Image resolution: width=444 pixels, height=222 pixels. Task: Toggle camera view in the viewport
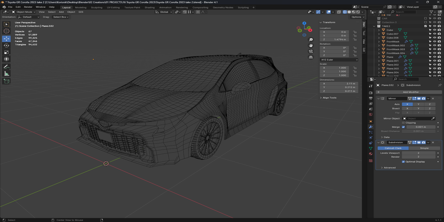coord(311,51)
